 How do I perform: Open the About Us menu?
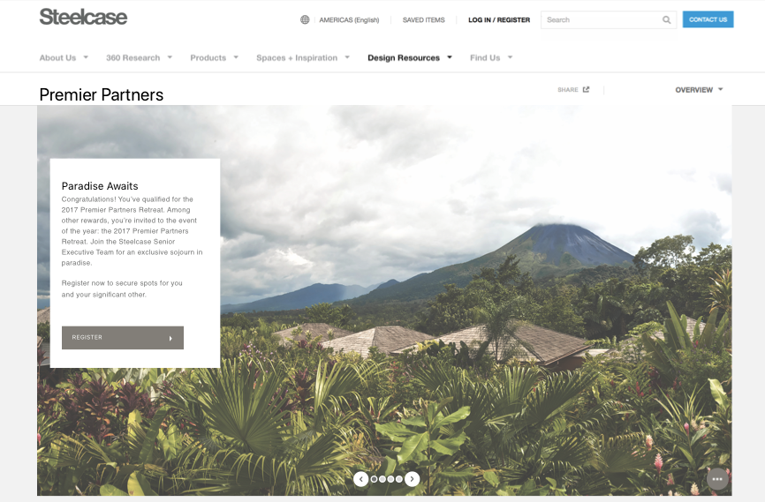(64, 57)
